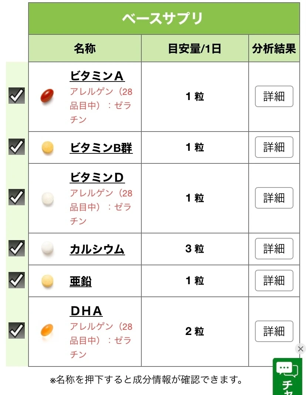Uncheck the ビタミンA checkbox

click(17, 96)
